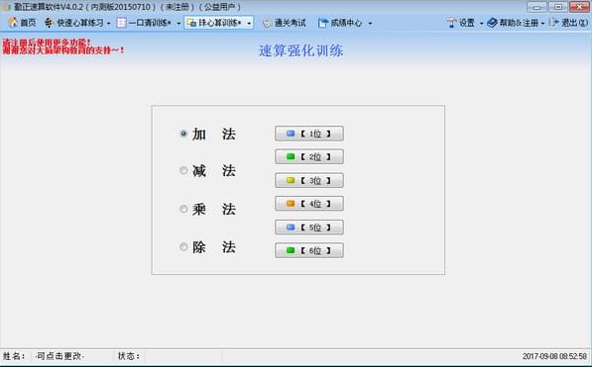Expand the 一口清训练 dropdown arrow
The width and height of the screenshot is (592, 367).
point(178,24)
